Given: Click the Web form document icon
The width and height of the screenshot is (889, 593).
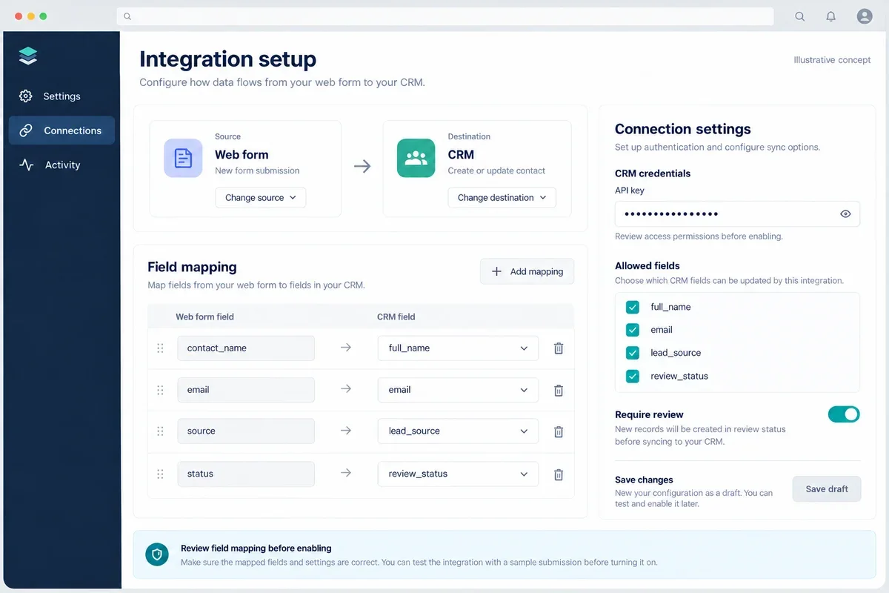Looking at the screenshot, I should click(x=183, y=158).
